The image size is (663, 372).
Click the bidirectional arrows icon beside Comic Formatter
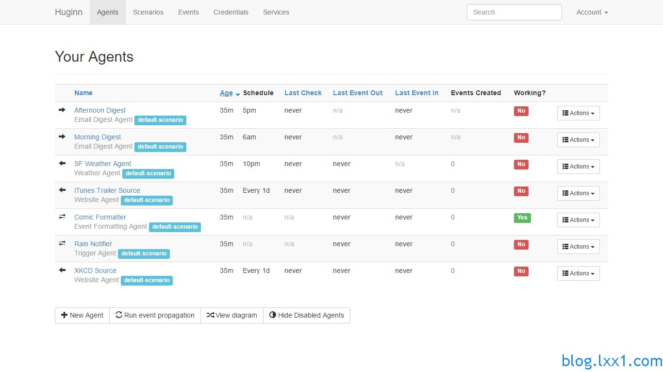point(62,217)
